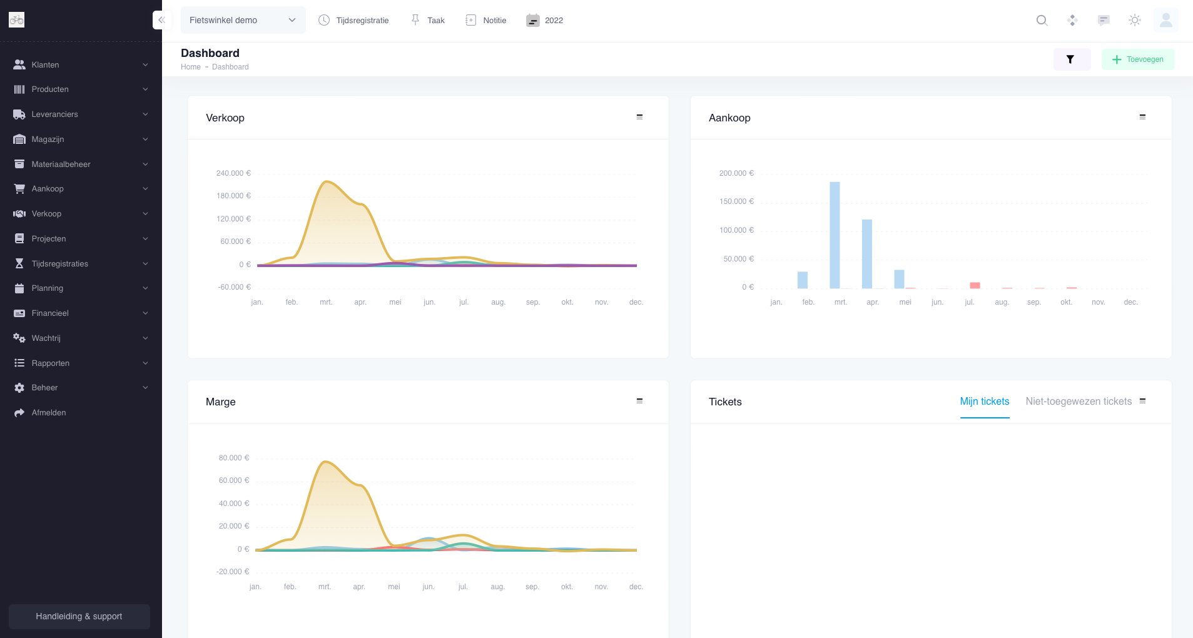The height and width of the screenshot is (638, 1193).
Task: Start a Tijdsregistratie with the clock icon
Action: click(x=353, y=20)
